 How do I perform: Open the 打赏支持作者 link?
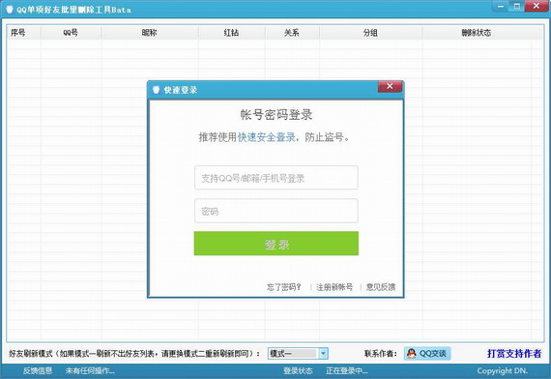[514, 353]
